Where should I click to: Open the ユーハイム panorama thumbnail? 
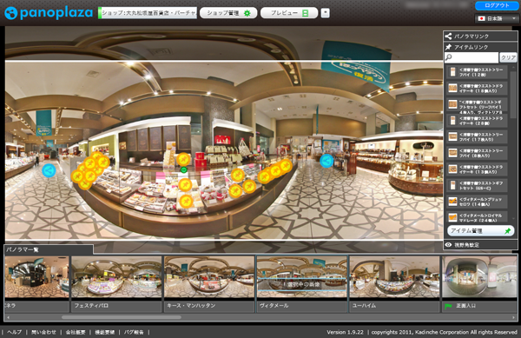(394, 277)
